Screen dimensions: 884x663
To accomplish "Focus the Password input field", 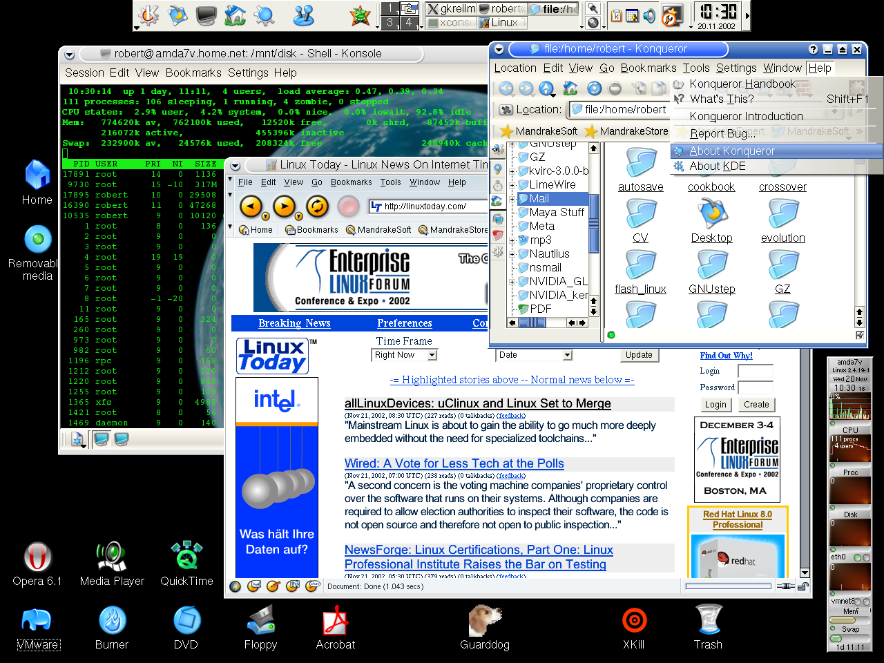I will coord(756,387).
